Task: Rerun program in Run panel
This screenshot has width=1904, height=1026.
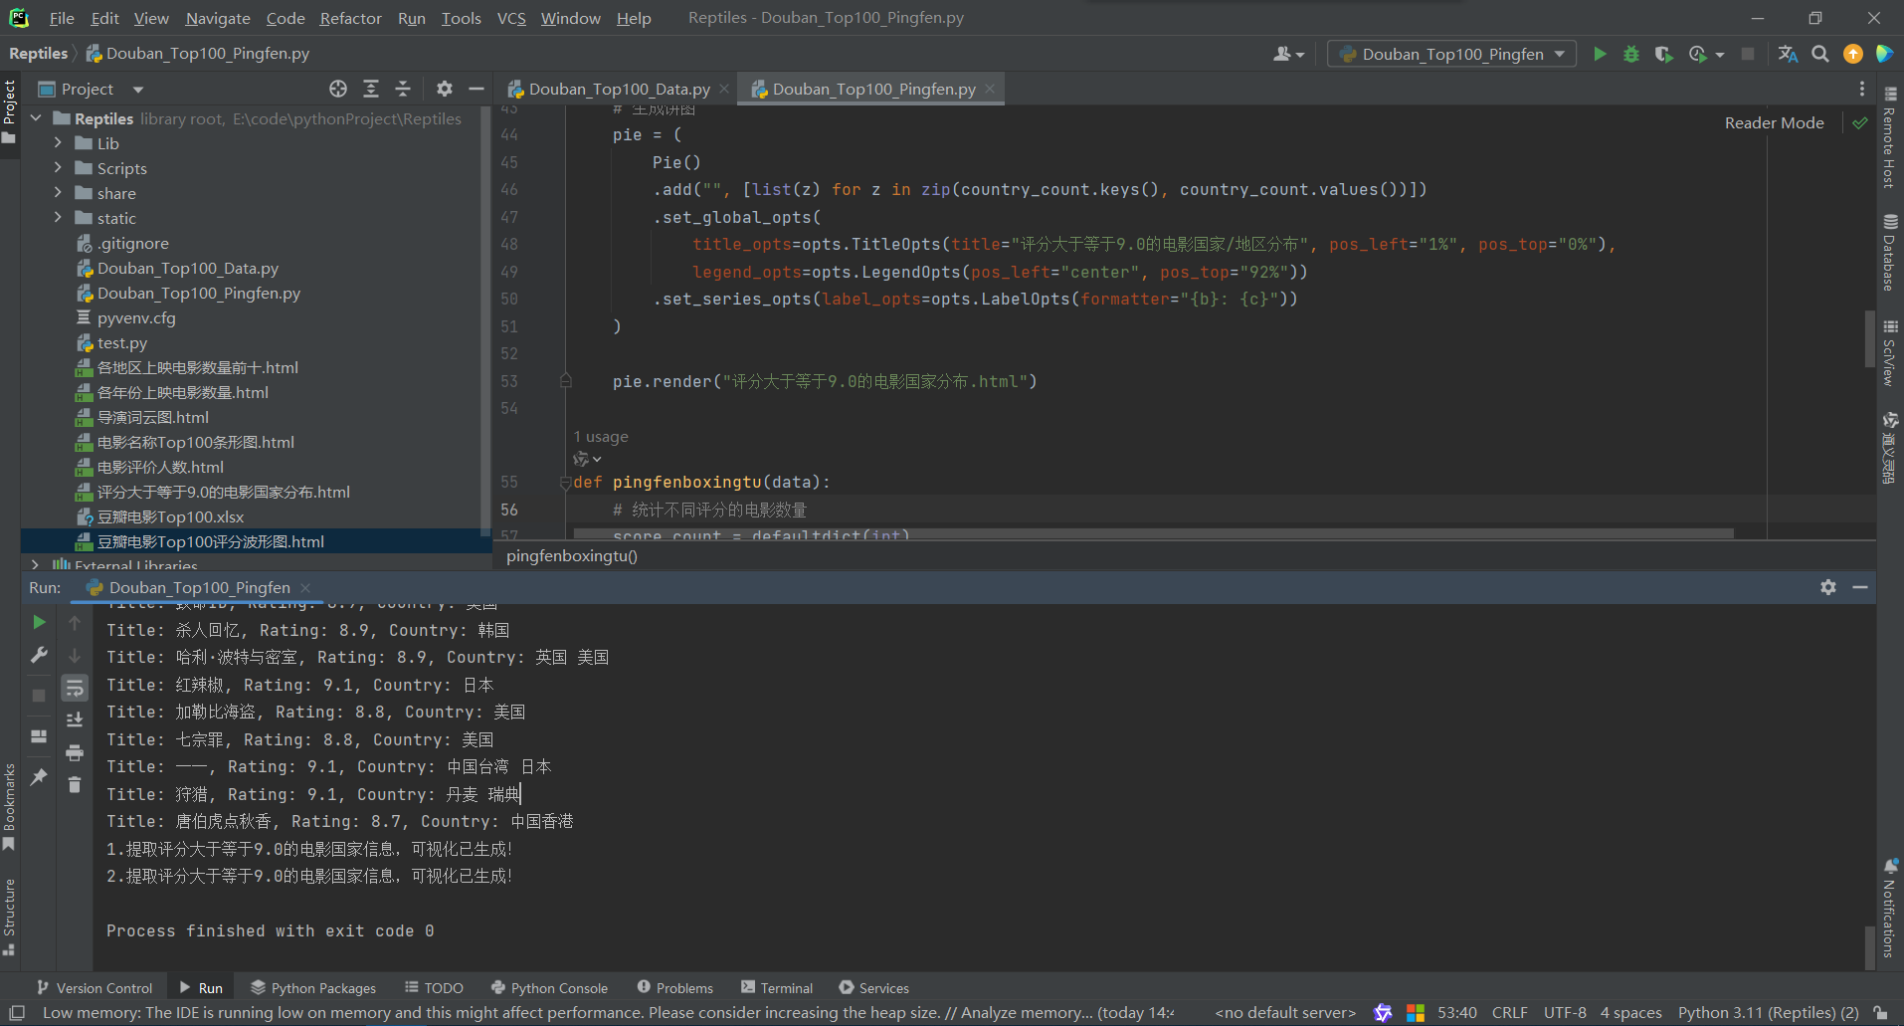Action: (x=39, y=622)
